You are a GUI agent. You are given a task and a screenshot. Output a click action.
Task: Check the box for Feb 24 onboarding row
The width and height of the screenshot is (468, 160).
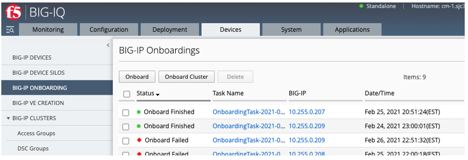(x=126, y=127)
